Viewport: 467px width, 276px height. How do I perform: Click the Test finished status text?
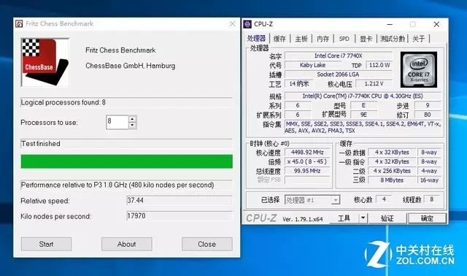pos(41,144)
